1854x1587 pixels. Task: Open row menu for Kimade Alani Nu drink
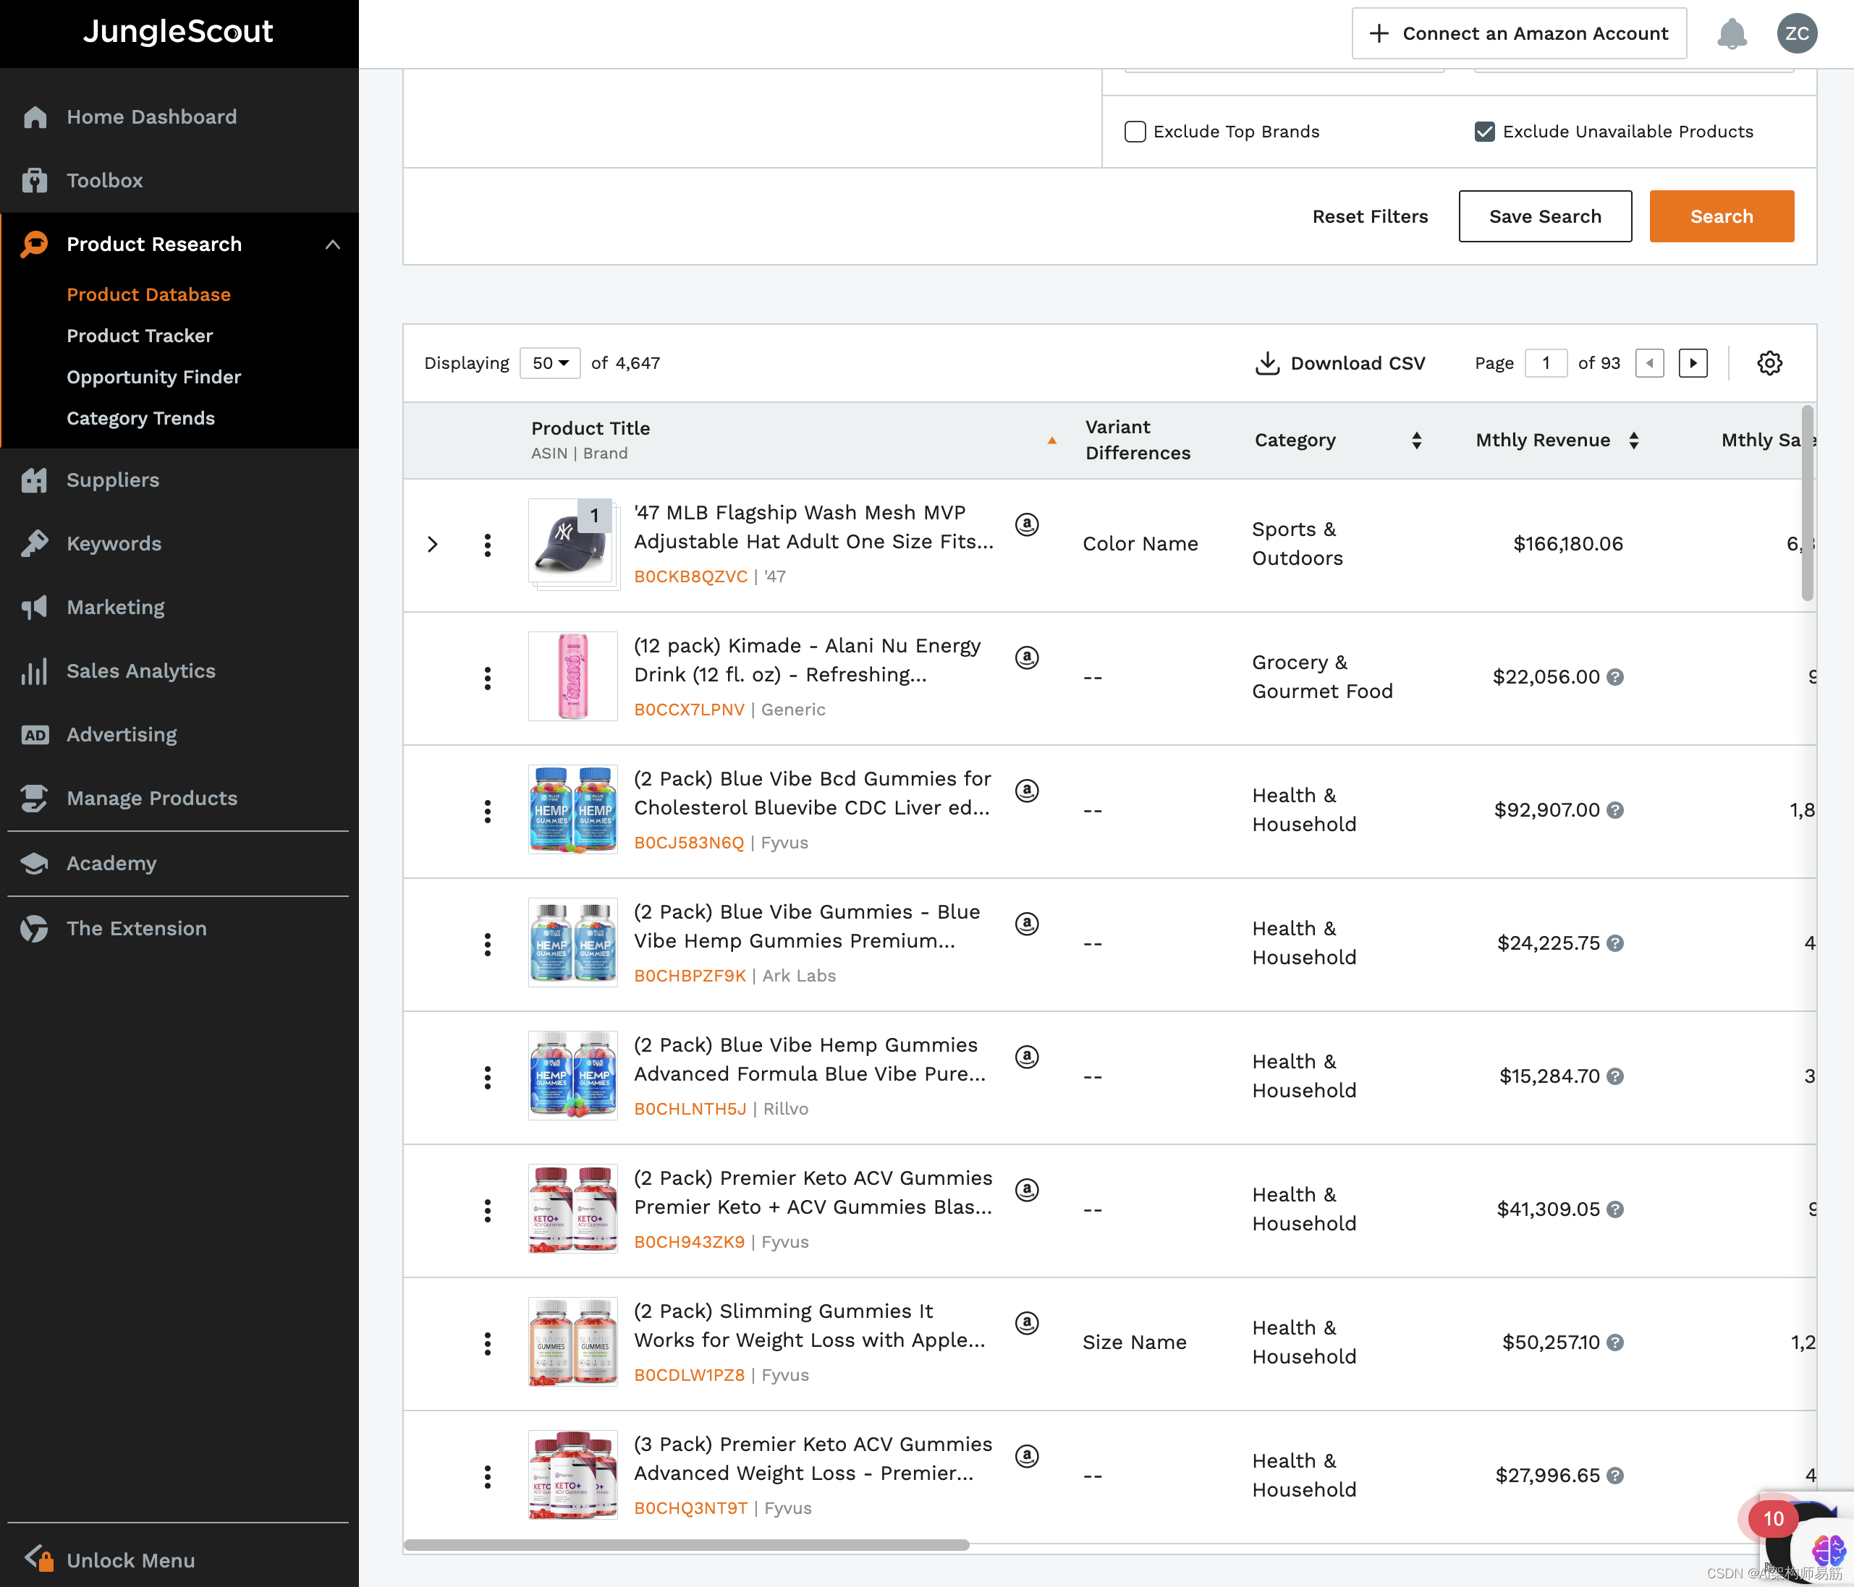coord(488,678)
